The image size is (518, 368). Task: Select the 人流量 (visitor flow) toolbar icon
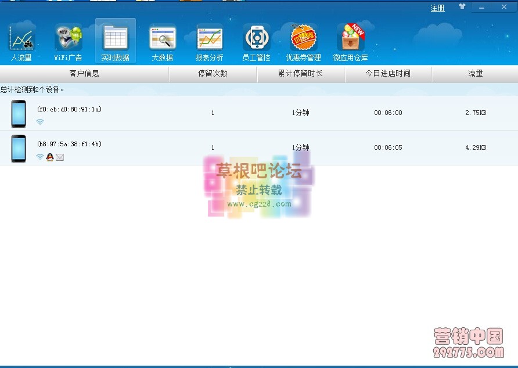tap(22, 41)
